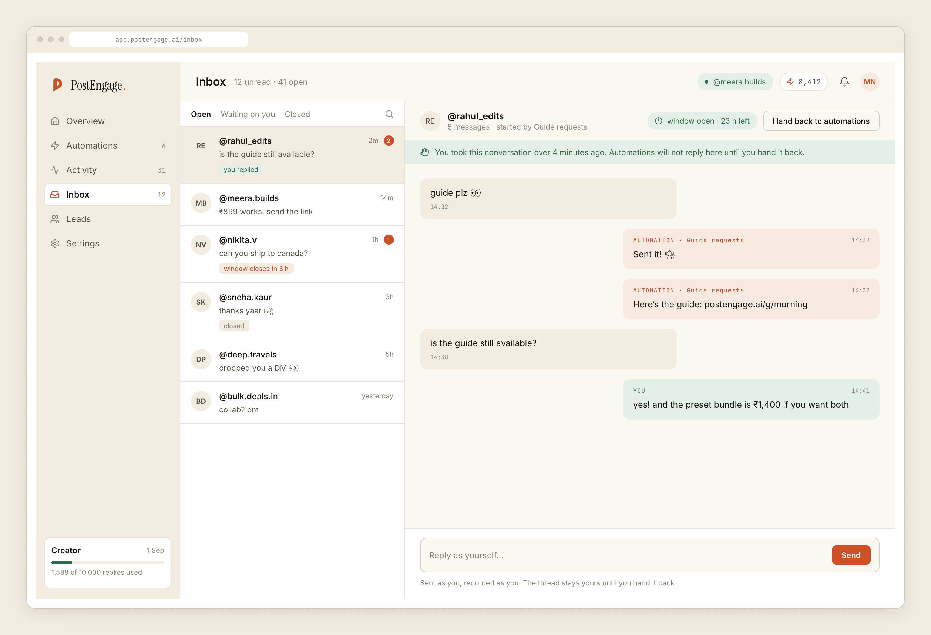This screenshot has height=635, width=931.
Task: Click the browser address bar
Action: point(159,39)
